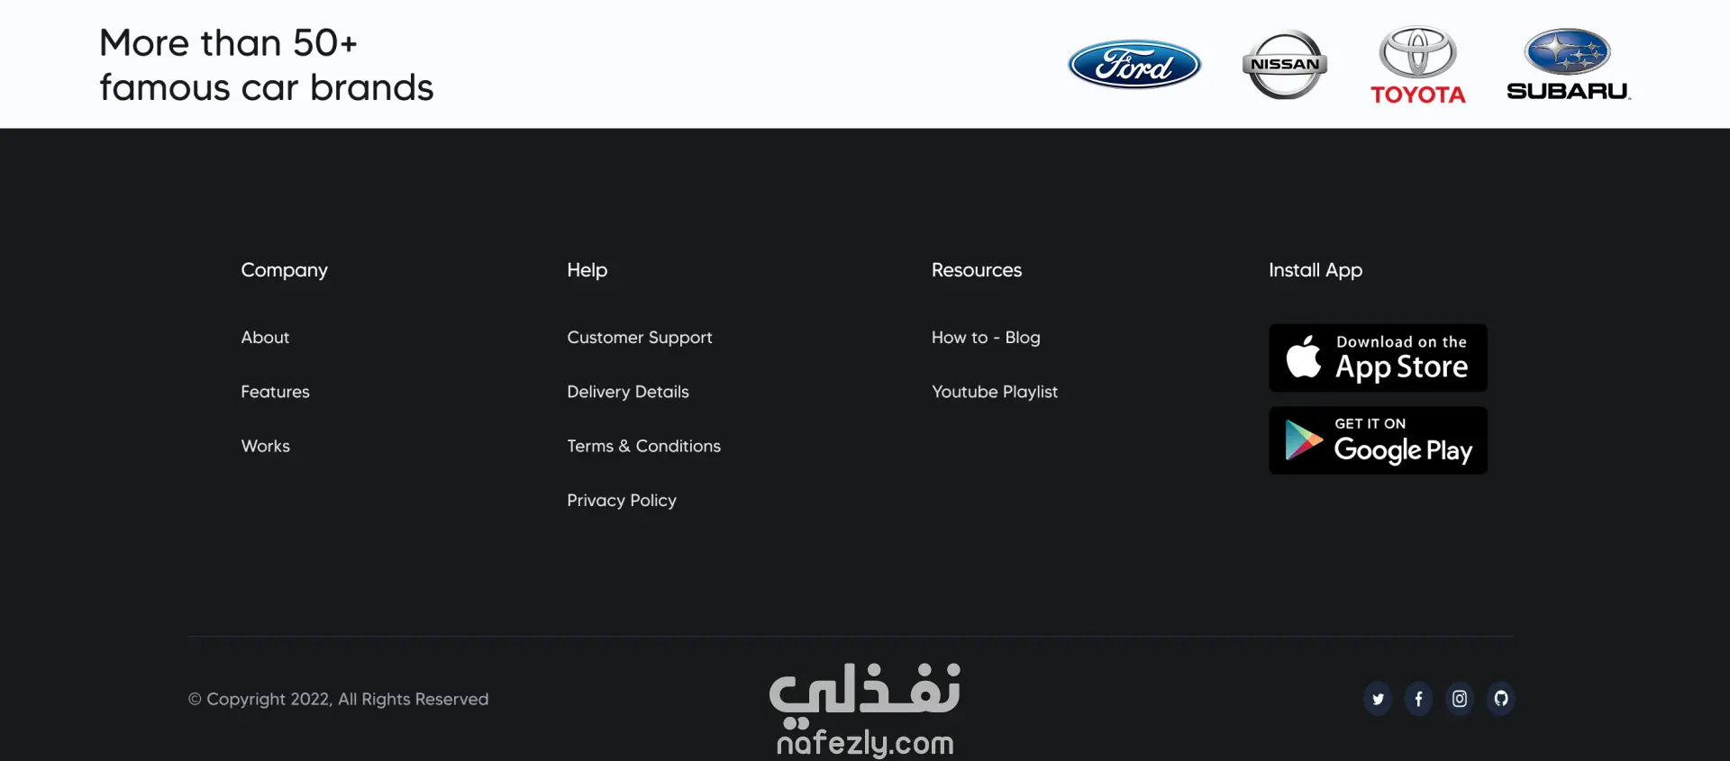Open the Works link
This screenshot has height=761, width=1730.
tap(266, 446)
